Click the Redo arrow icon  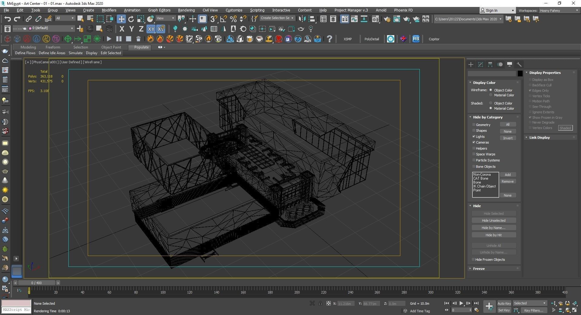tap(17, 19)
